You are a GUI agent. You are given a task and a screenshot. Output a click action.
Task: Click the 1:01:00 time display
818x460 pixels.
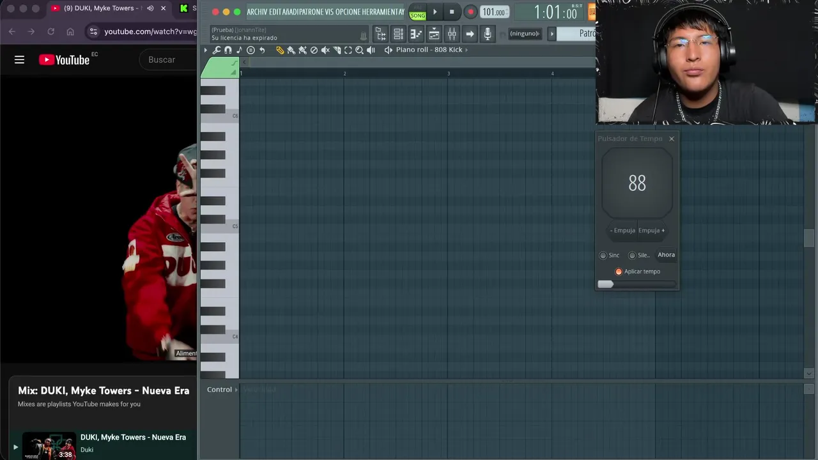(555, 12)
